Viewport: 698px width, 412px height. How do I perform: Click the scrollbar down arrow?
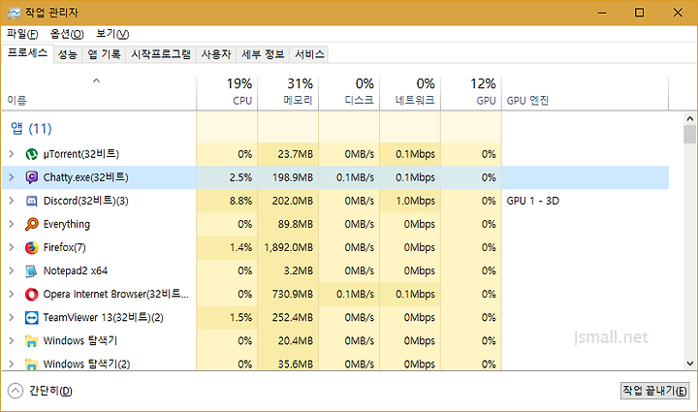click(690, 364)
